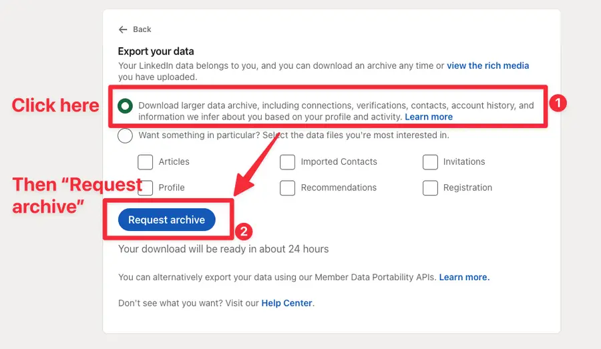Select the Registration checkbox
Viewport: 601px width, 349px height.
click(x=430, y=188)
